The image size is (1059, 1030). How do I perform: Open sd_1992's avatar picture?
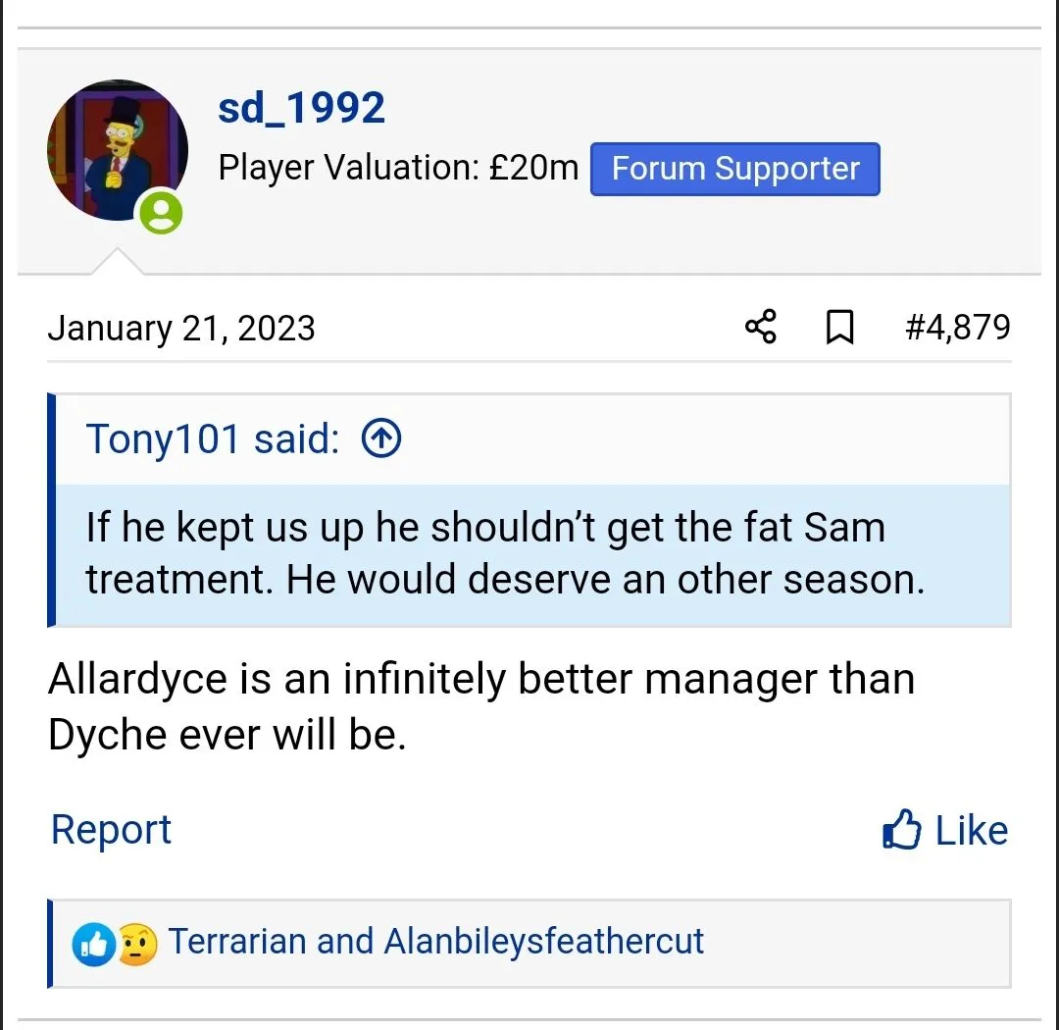(x=116, y=149)
